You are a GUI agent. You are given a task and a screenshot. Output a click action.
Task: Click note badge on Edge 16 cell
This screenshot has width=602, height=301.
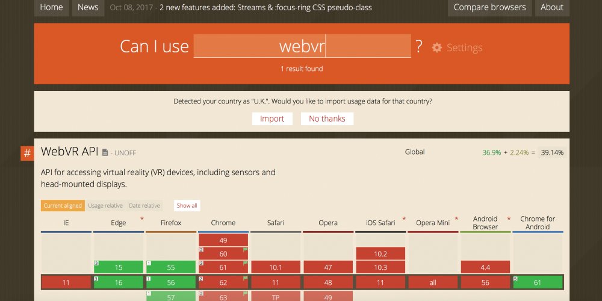pyautogui.click(x=96, y=278)
